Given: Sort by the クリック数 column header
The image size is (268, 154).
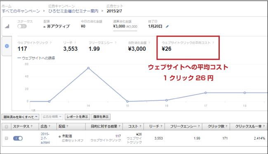Looking at the screenshot, I should coord(216,126).
